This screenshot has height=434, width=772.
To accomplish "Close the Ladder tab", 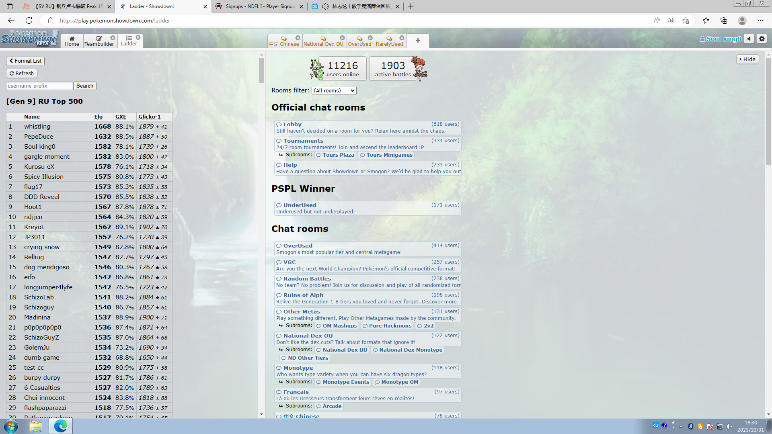I will (138, 37).
